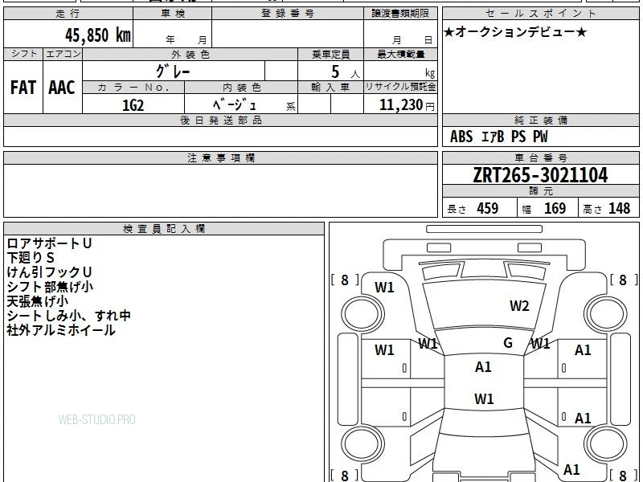Click the リサイクル預託金 header cell

pos(400,87)
